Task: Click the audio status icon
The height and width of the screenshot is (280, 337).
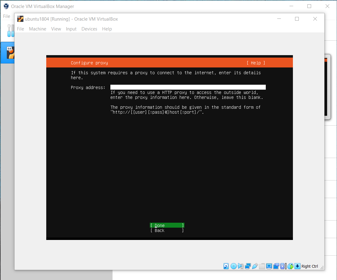Action: point(240,266)
